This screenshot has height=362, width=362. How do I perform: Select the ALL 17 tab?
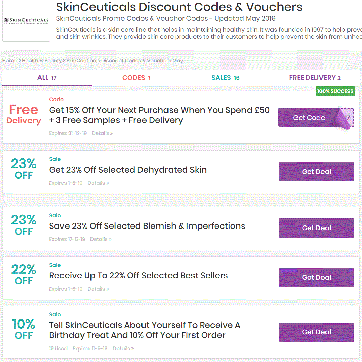(x=47, y=78)
